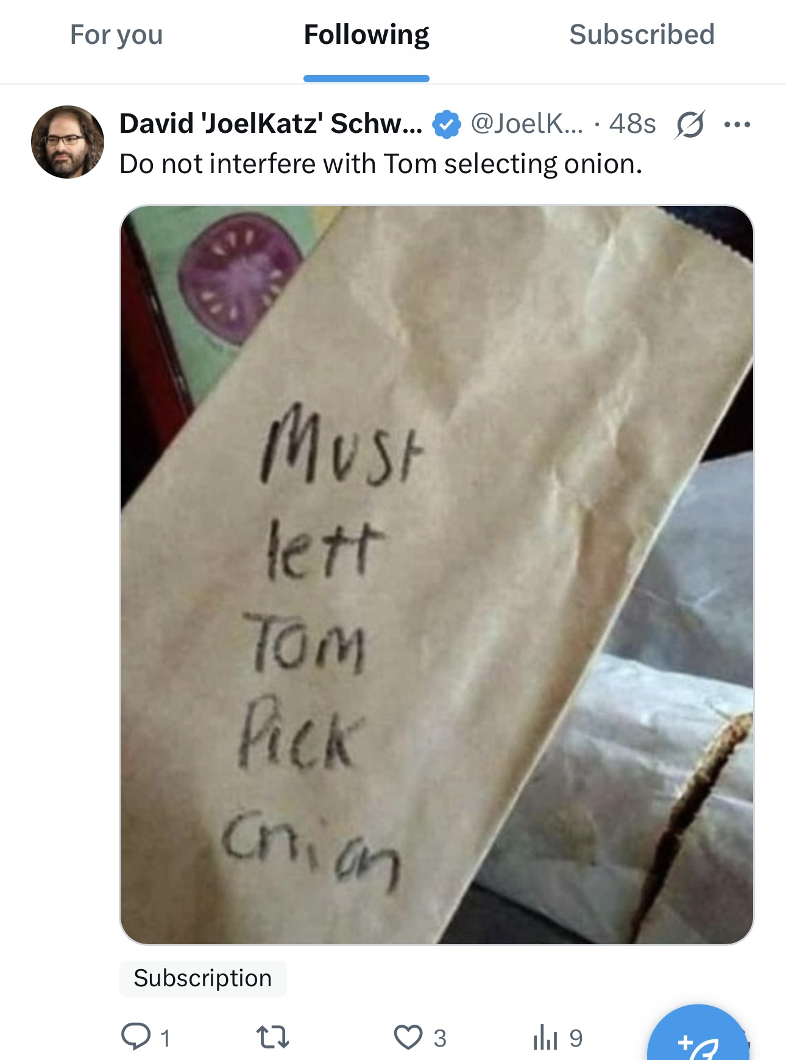
Task: View tweet analytics bar chart icon
Action: [x=545, y=1037]
